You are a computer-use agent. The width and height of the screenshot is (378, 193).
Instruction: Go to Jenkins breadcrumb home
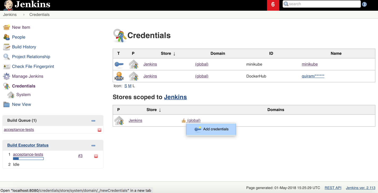(x=10, y=15)
